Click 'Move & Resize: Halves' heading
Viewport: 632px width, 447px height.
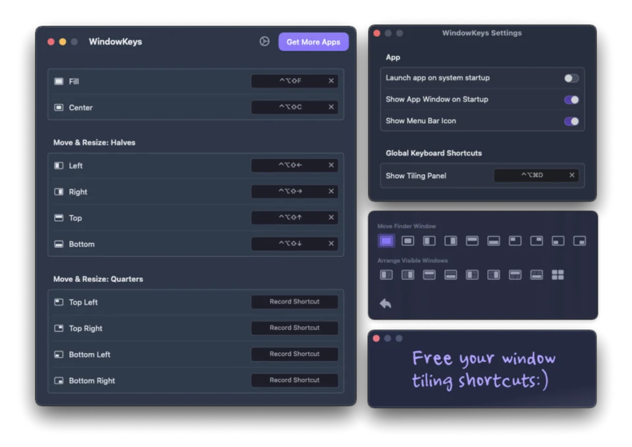pyautogui.click(x=94, y=143)
